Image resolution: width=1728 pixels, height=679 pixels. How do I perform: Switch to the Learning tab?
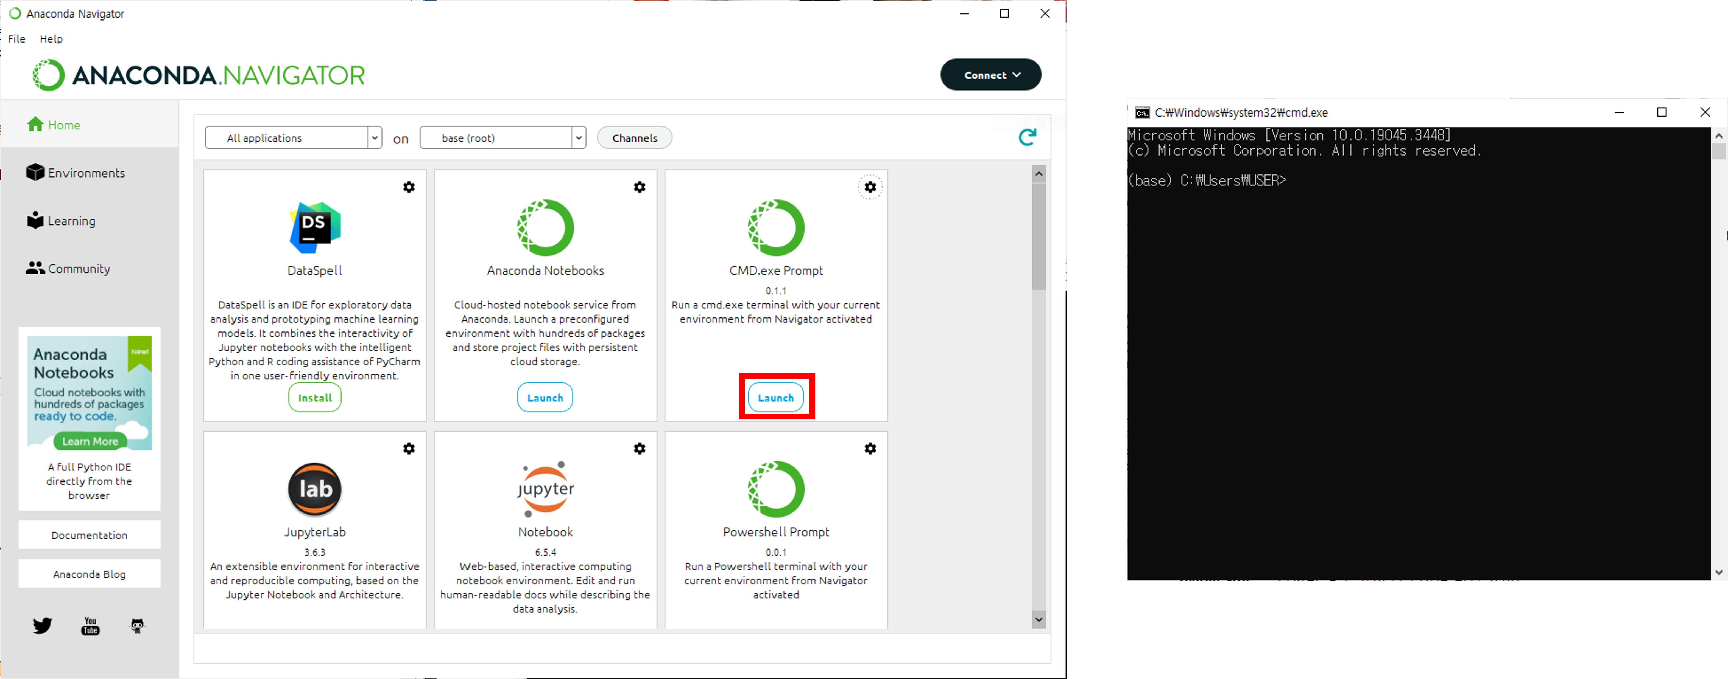pos(90,221)
